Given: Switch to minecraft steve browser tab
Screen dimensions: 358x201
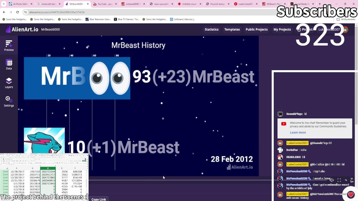Looking at the screenshot, I should click(49, 4).
